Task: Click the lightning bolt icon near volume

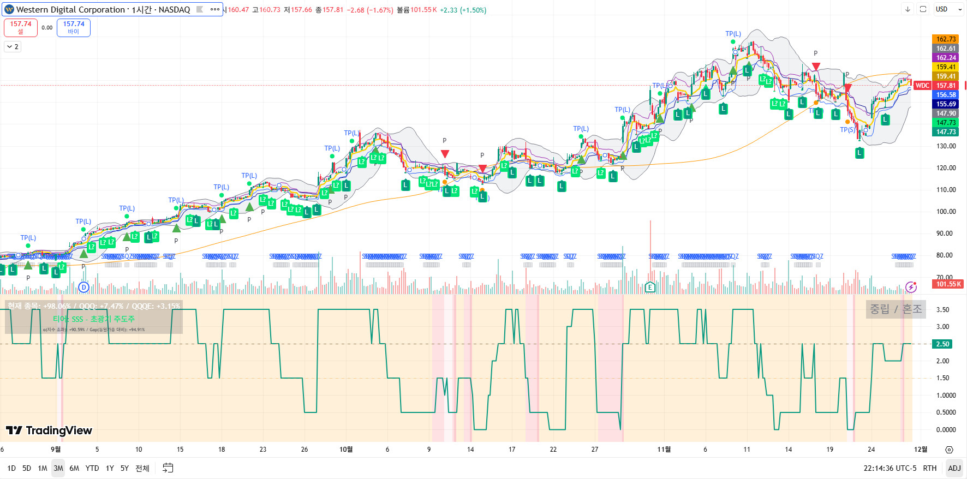Action: 911,287
